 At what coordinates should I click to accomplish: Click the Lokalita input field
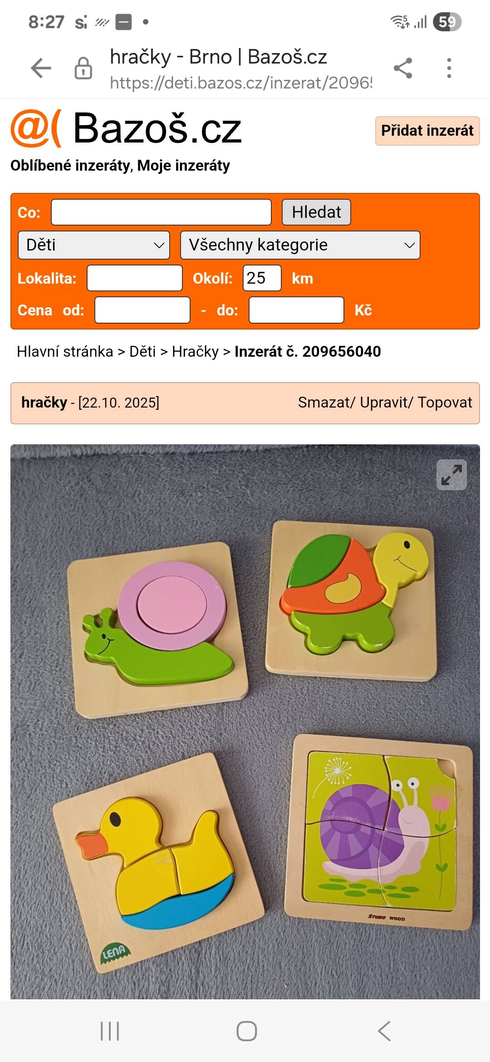tap(135, 278)
